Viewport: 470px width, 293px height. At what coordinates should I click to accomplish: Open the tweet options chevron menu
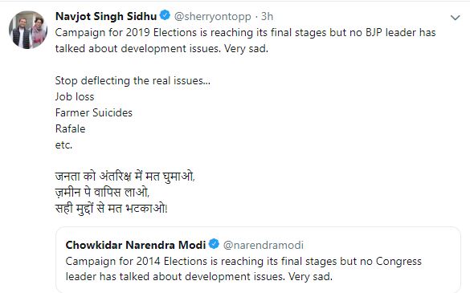pyautogui.click(x=455, y=18)
